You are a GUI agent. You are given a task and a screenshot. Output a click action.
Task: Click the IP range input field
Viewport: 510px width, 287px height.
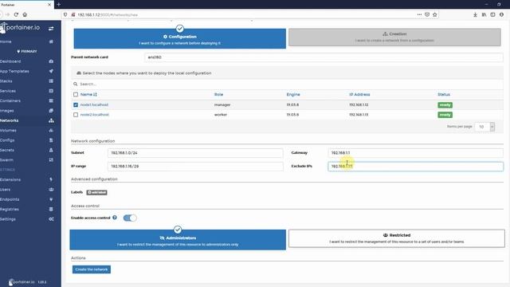pyautogui.click(x=195, y=167)
